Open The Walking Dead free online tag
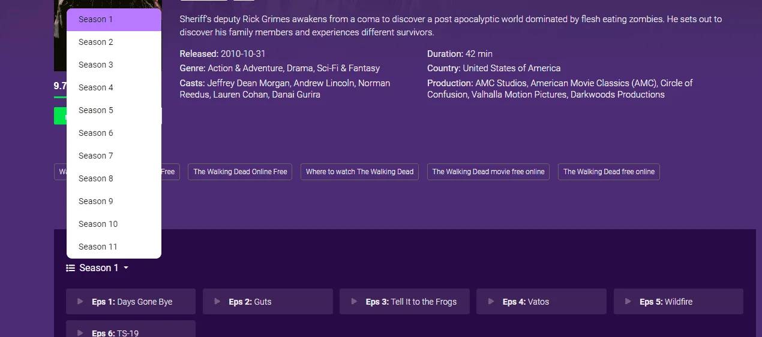 [x=609, y=172]
